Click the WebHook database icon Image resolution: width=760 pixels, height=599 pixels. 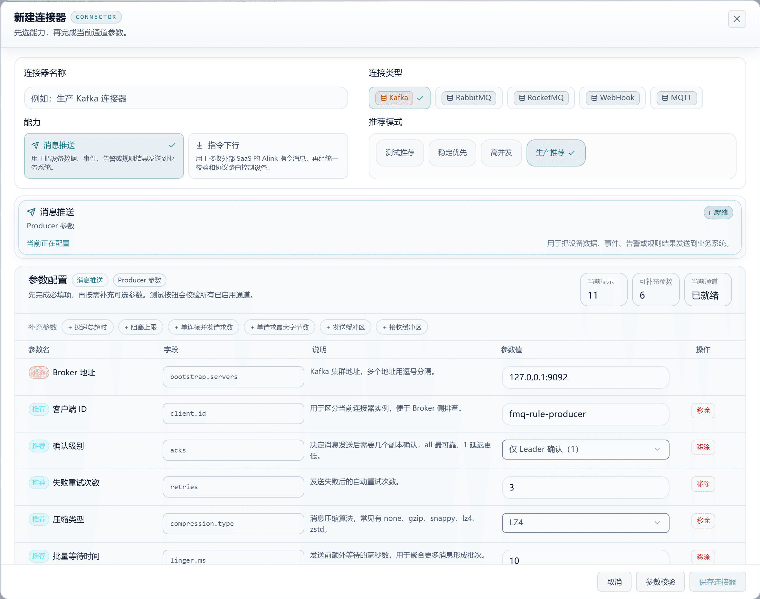(594, 98)
